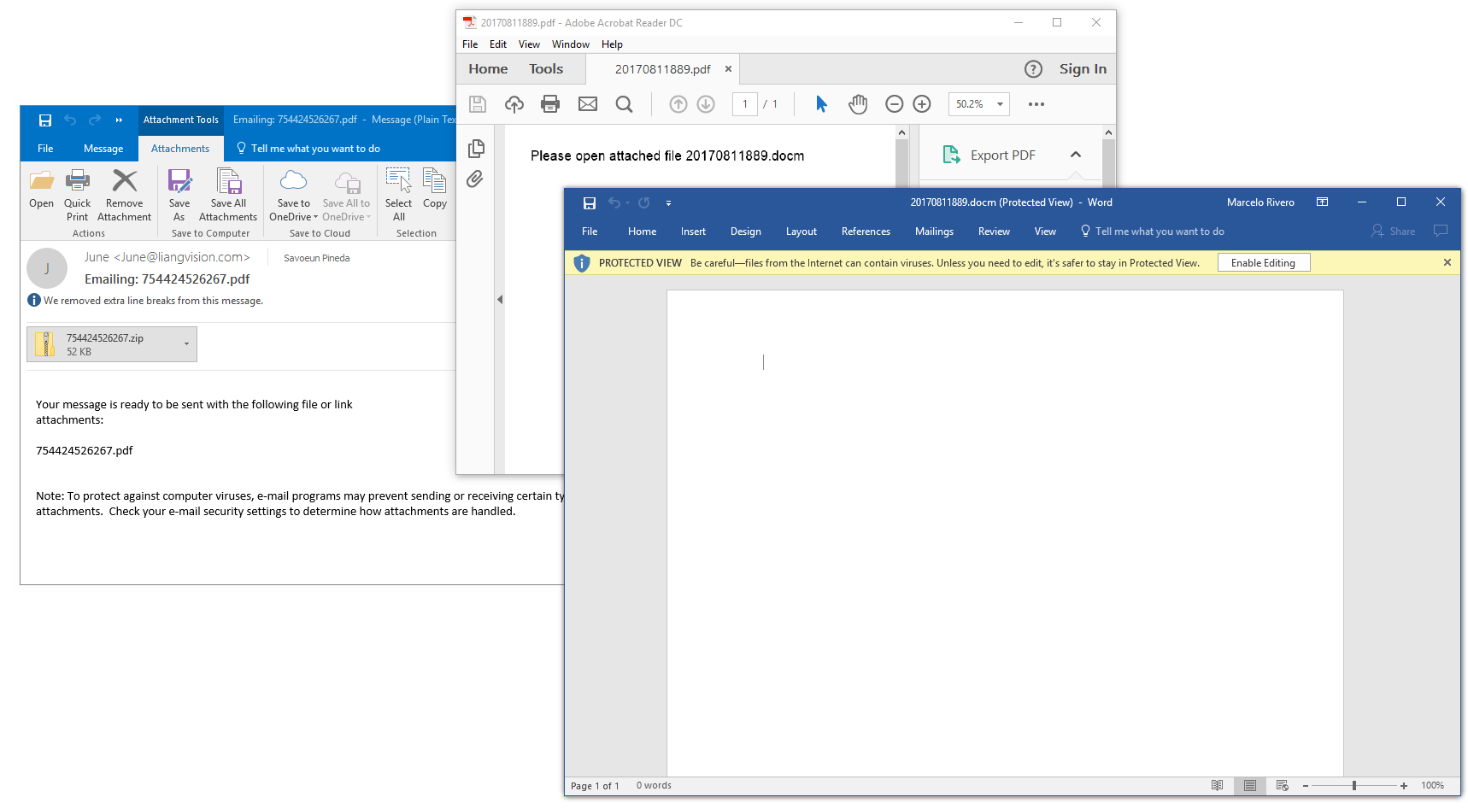Open the Find tool in Acrobat
The width and height of the screenshot is (1468, 809).
coord(624,103)
